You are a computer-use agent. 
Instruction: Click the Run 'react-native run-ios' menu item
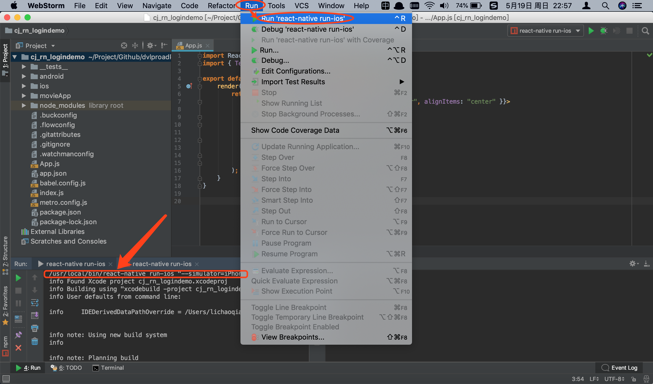pyautogui.click(x=307, y=18)
